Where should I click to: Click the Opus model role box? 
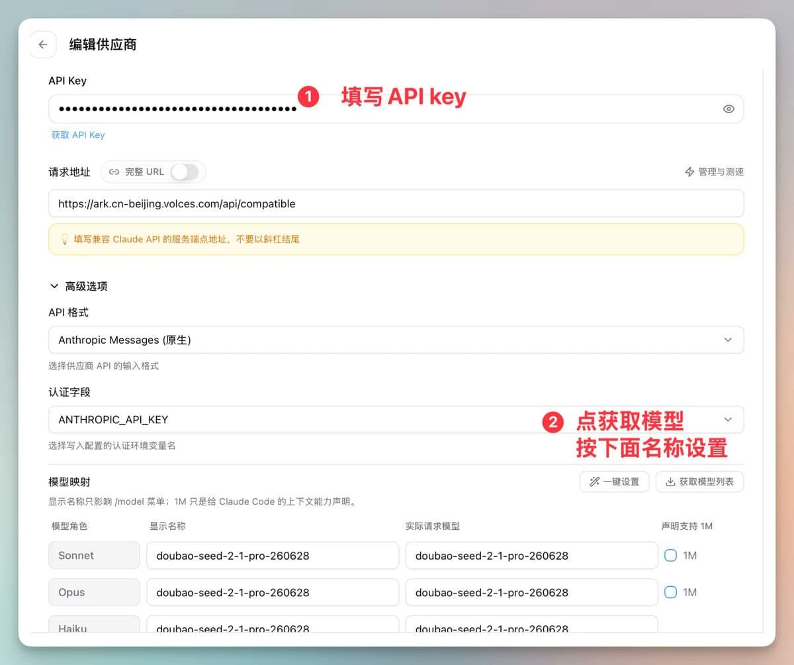[94, 592]
